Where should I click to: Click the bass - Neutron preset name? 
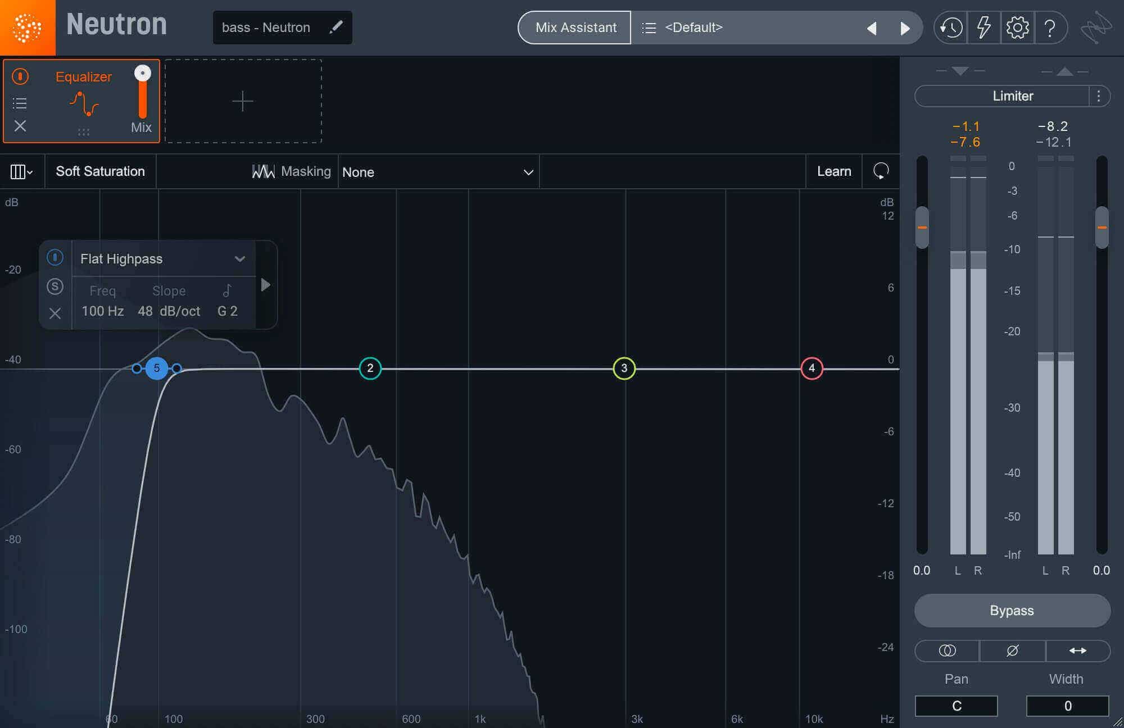[x=266, y=28]
